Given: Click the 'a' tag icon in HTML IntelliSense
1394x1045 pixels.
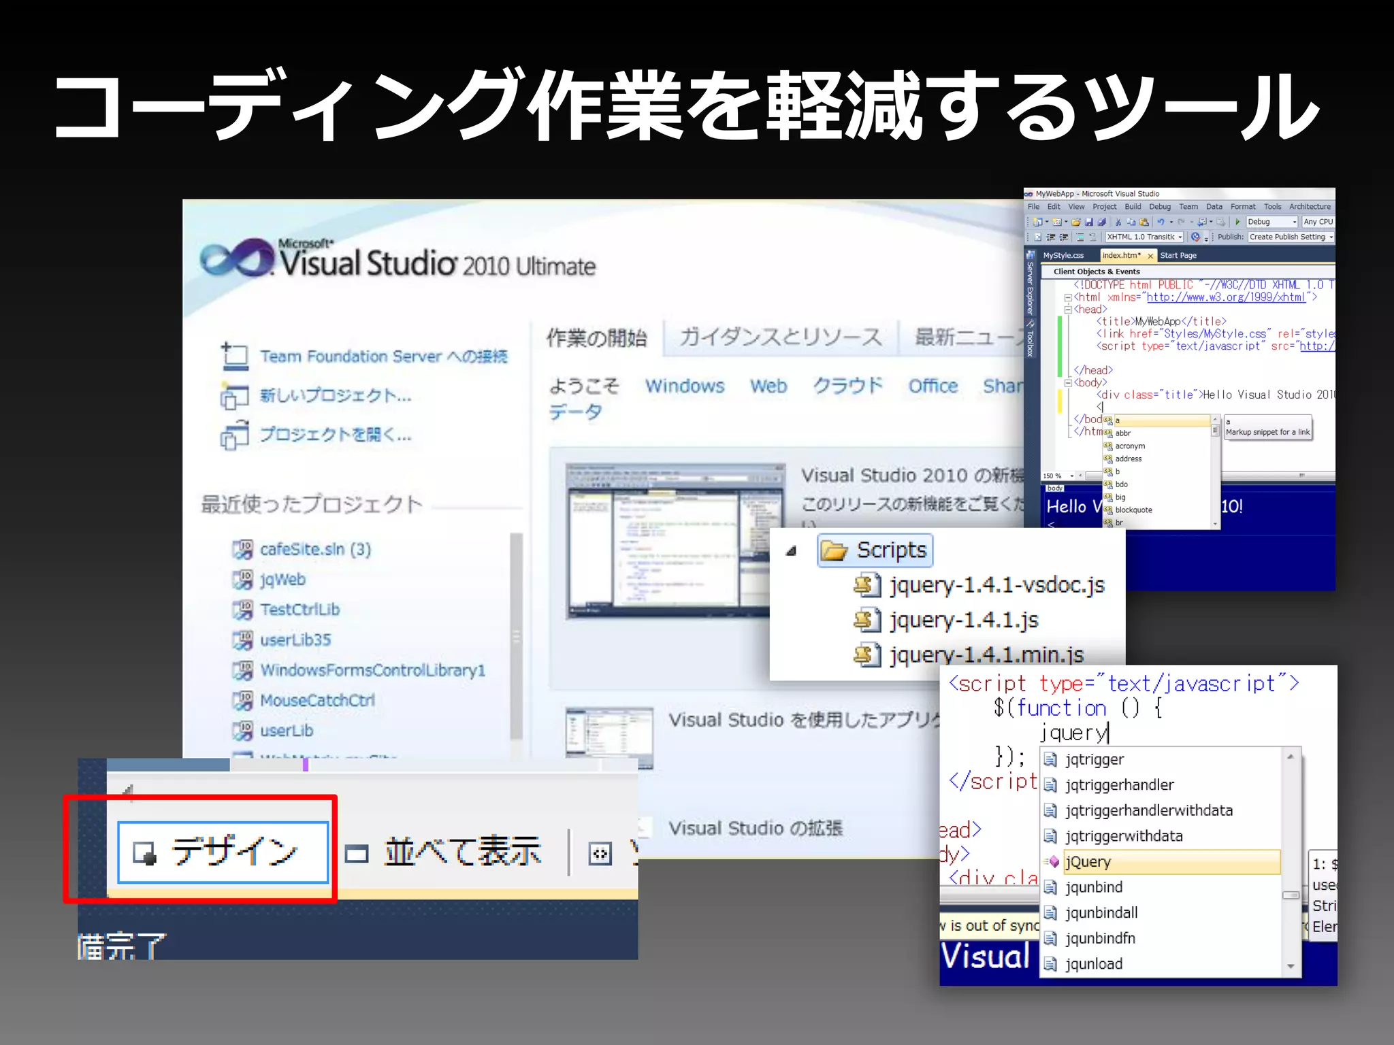Looking at the screenshot, I should pyautogui.click(x=1108, y=420).
